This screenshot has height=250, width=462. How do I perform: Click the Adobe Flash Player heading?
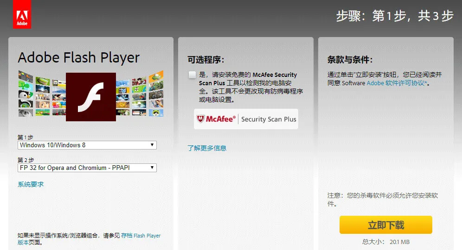click(79, 58)
